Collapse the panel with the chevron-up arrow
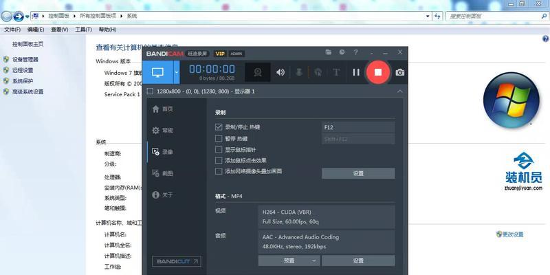This screenshot has height=275, width=550. (x=399, y=91)
